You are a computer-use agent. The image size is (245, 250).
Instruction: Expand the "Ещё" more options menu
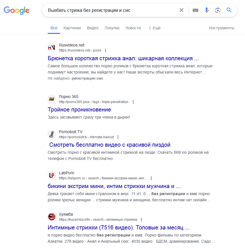(x=154, y=28)
